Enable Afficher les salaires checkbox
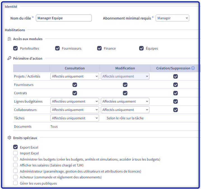The height and width of the screenshot is (189, 201). click(x=15, y=165)
